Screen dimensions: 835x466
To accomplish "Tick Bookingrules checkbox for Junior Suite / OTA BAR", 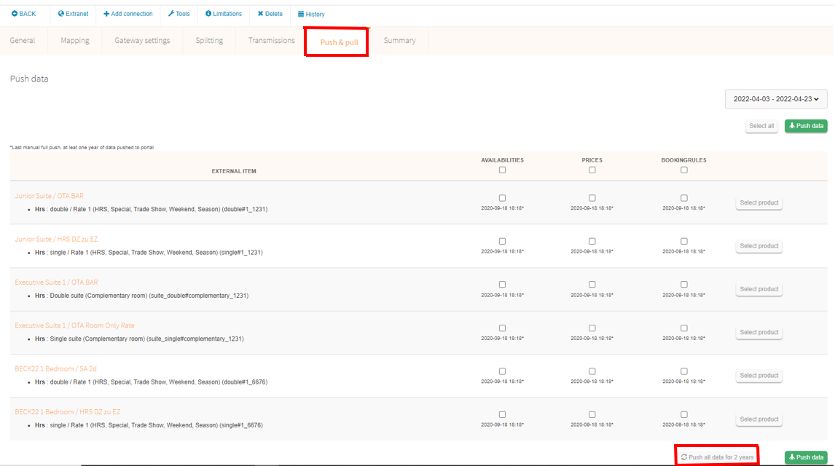I will [x=683, y=198].
